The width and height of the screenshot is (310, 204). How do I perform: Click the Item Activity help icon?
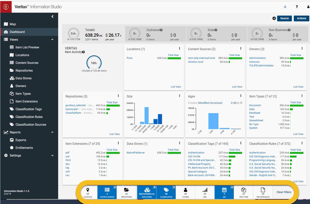pos(83,52)
